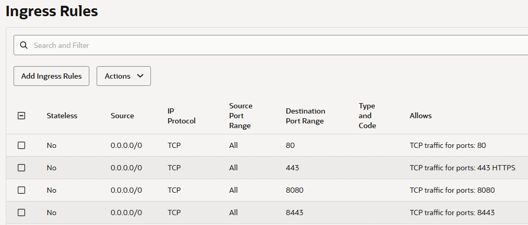The image size is (528, 225).
Task: Click the Destination Port Range column header
Action: coord(305,116)
